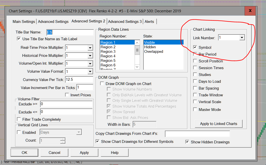
Task: Open the disabled Days grid lines dropdown
Action: click(79, 132)
